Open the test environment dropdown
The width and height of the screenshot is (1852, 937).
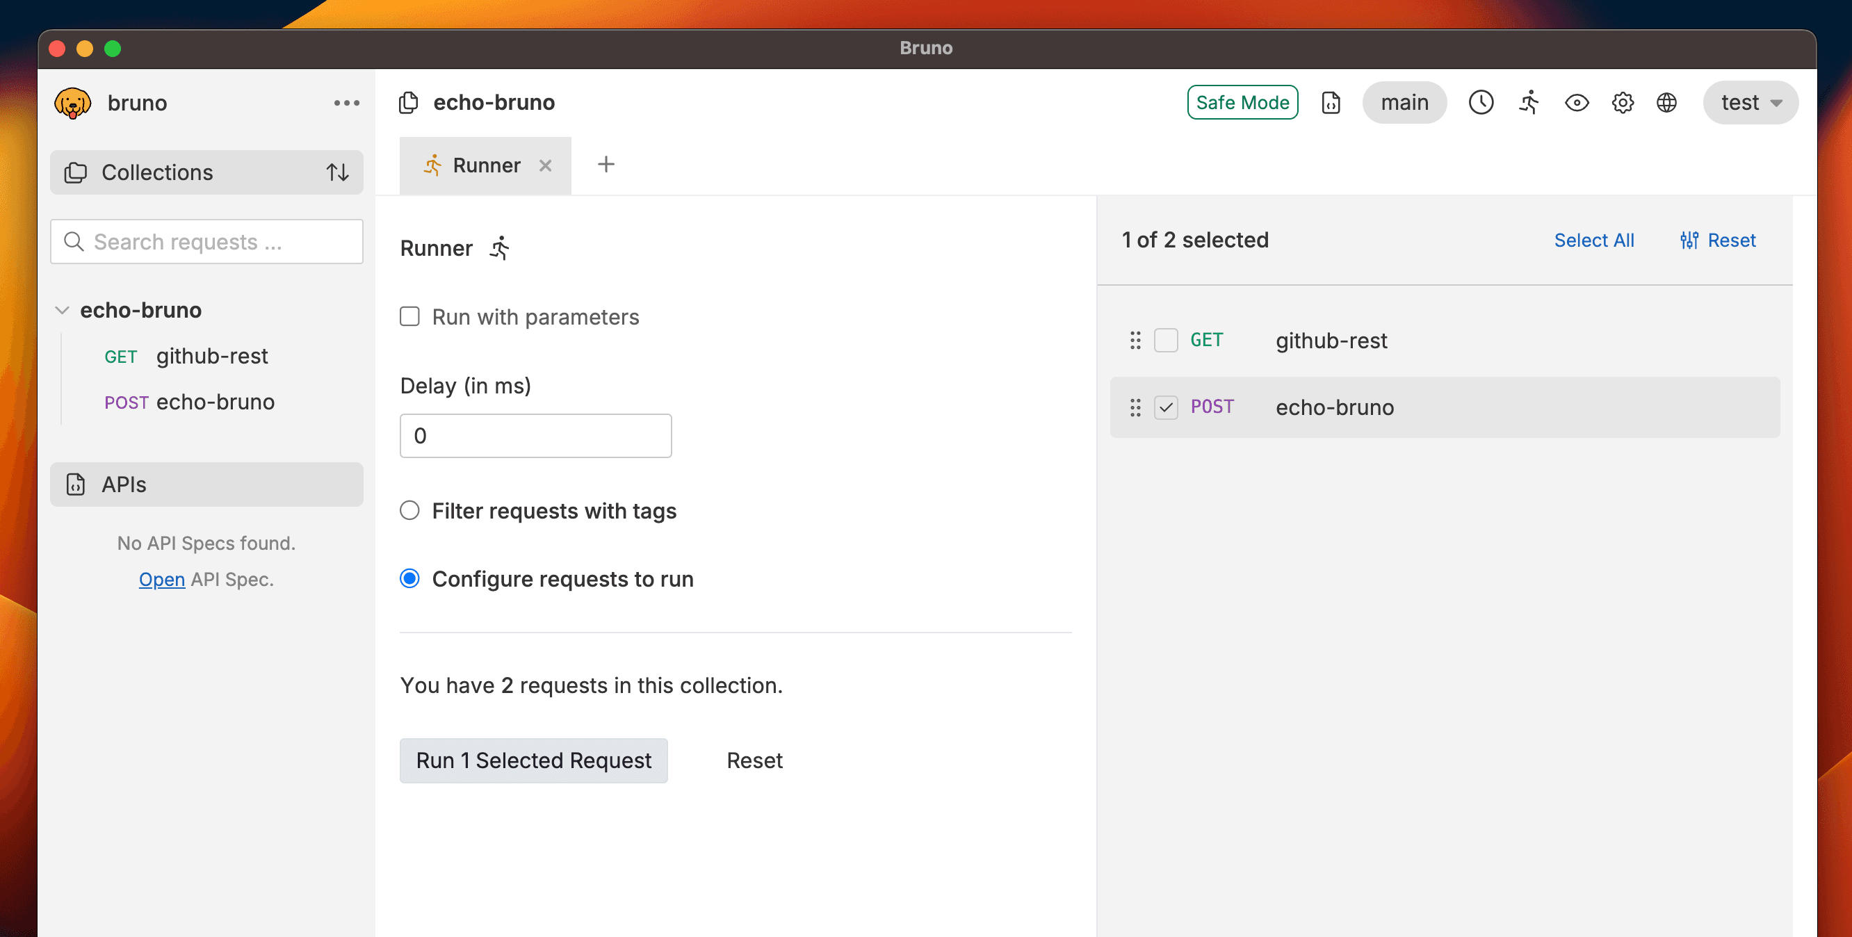click(1750, 103)
